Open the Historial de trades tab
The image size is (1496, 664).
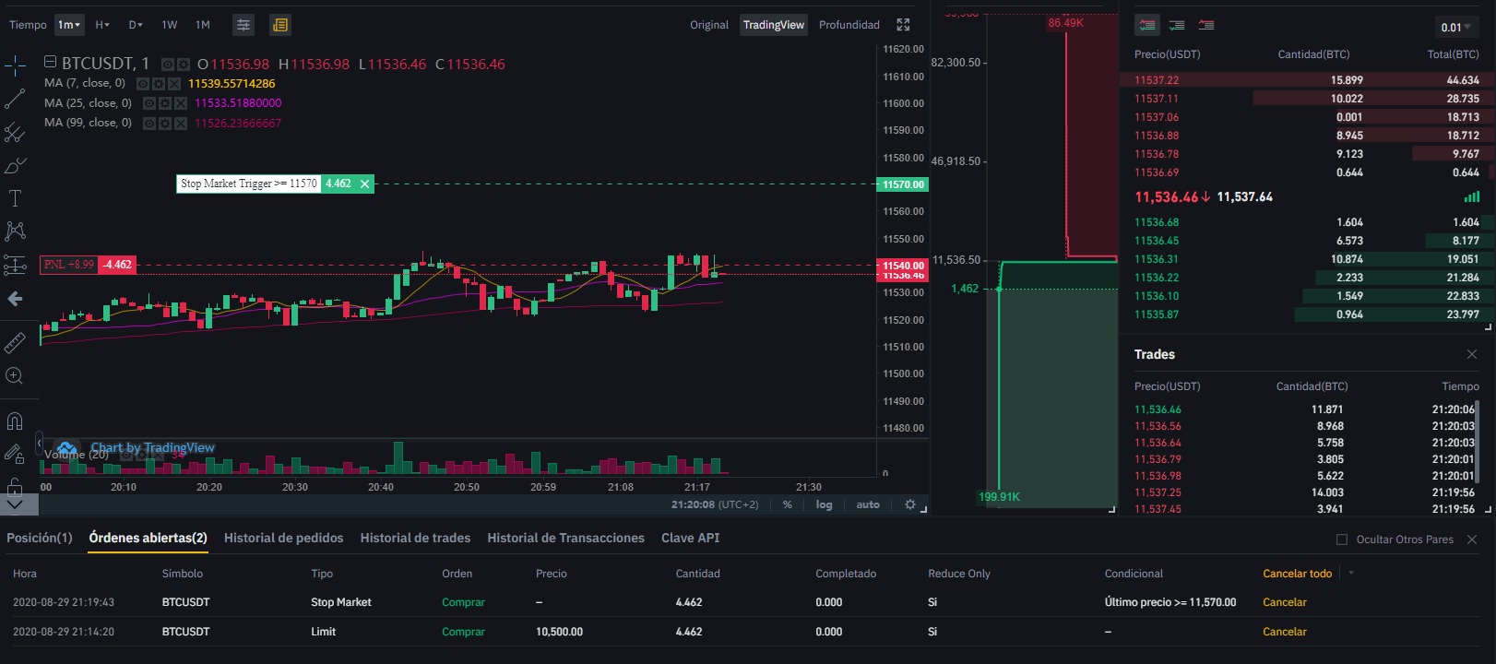(415, 538)
